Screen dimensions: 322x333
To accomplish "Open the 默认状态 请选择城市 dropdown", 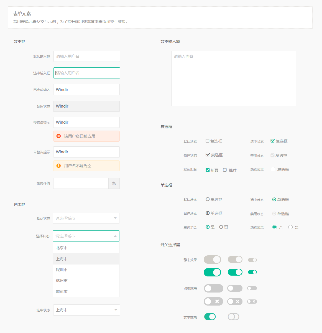I will pyautogui.click(x=86, y=218).
